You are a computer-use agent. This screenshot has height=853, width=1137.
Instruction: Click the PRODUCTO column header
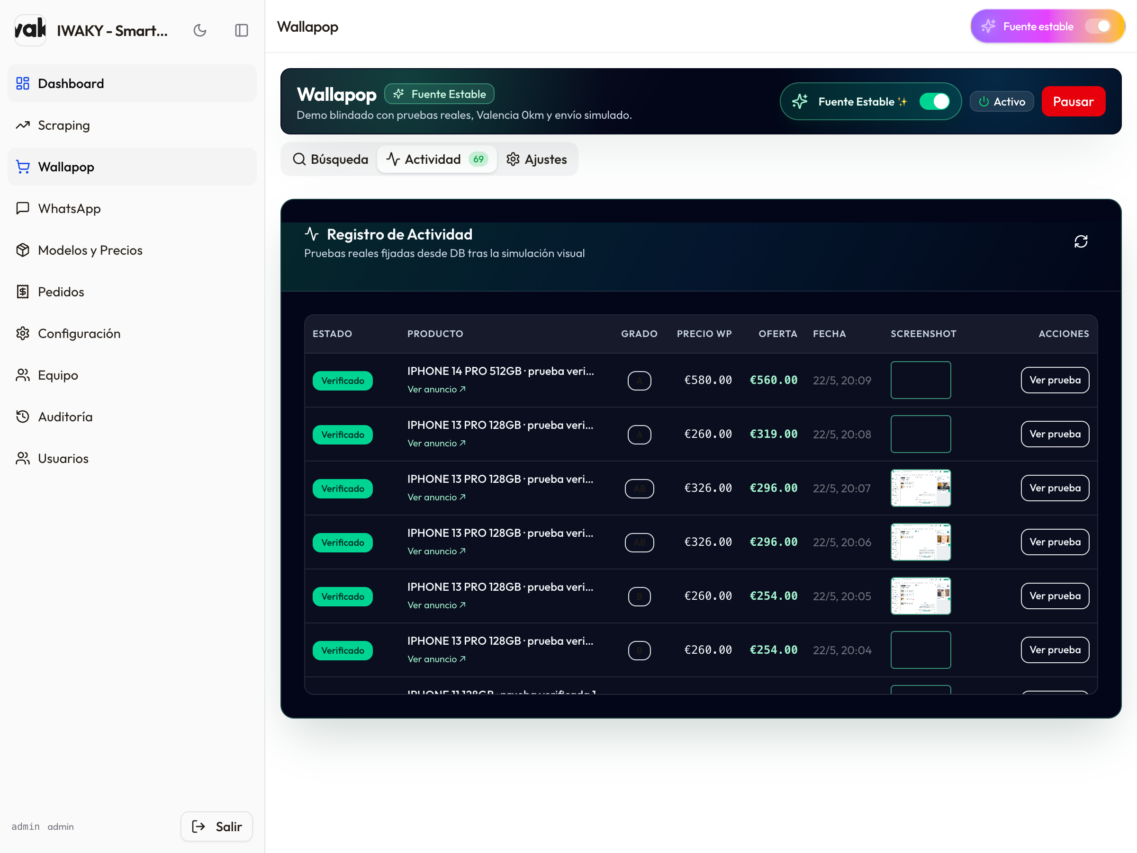coord(435,334)
